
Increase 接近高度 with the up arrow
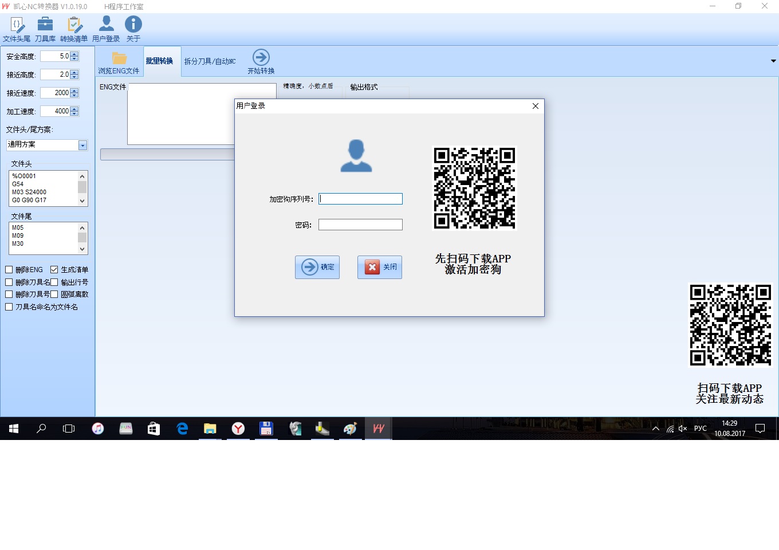point(74,72)
